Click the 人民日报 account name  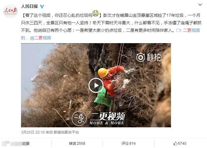(x=29, y=6)
